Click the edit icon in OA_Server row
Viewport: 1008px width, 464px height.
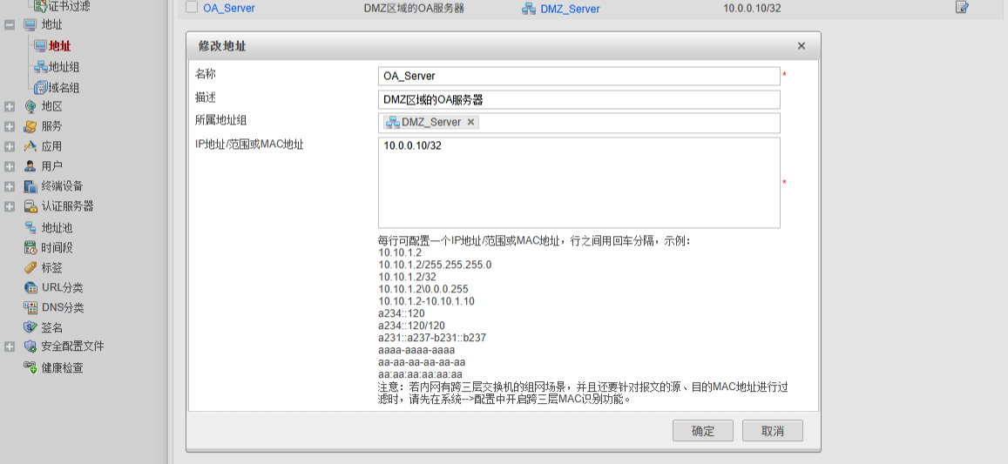pyautogui.click(x=962, y=8)
